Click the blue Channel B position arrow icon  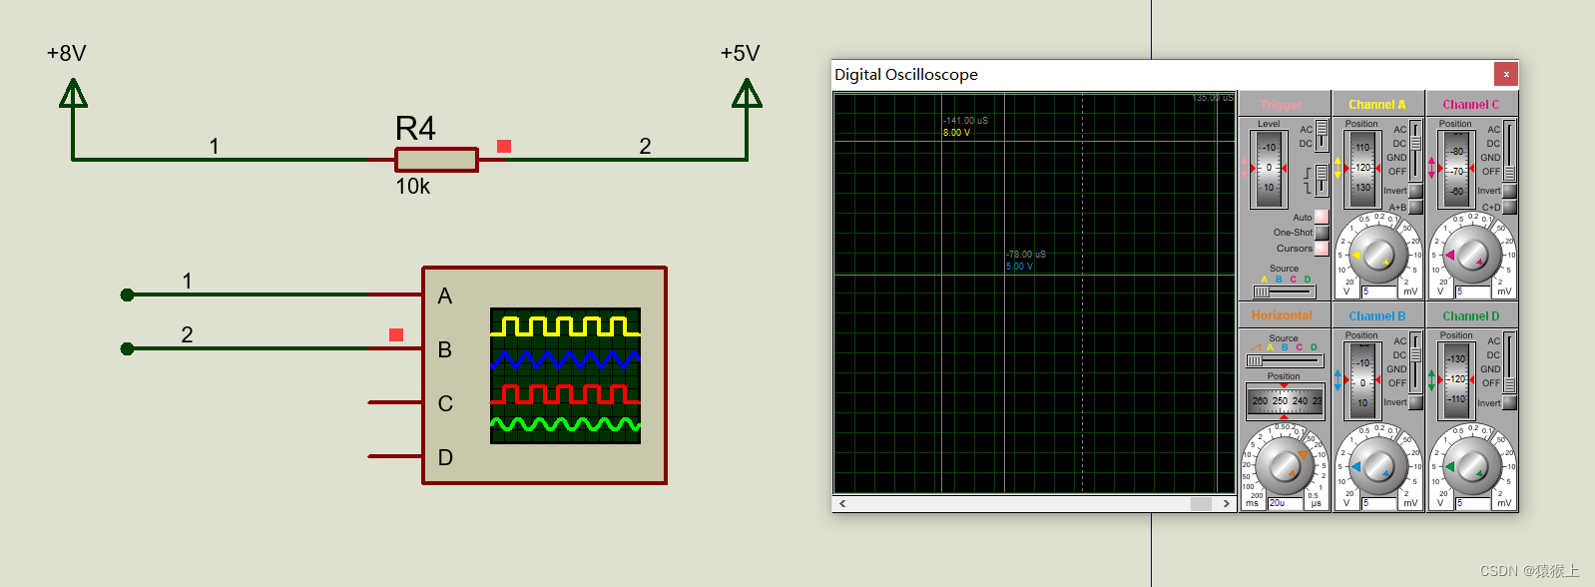click(1338, 380)
